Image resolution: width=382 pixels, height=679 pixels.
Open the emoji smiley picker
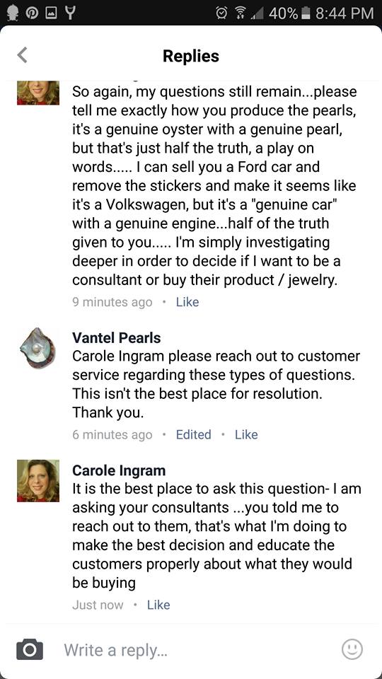pyautogui.click(x=352, y=649)
